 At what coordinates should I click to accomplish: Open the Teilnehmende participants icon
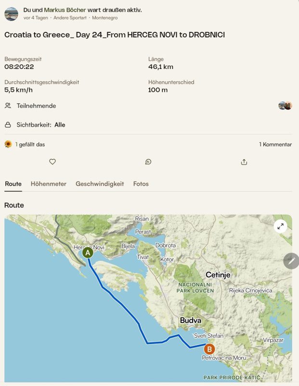click(8, 106)
